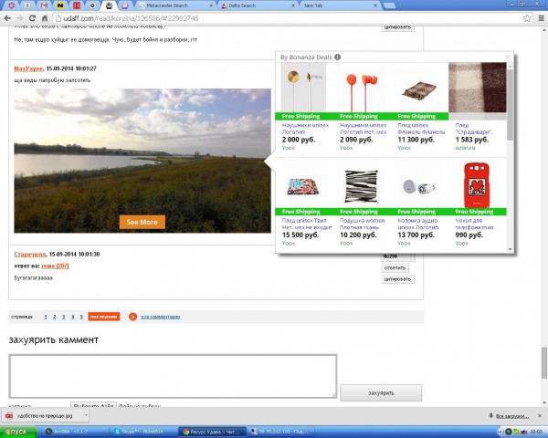Open the Старичюля user profile link
Image resolution: width=548 pixels, height=438 pixels.
[x=30, y=255]
